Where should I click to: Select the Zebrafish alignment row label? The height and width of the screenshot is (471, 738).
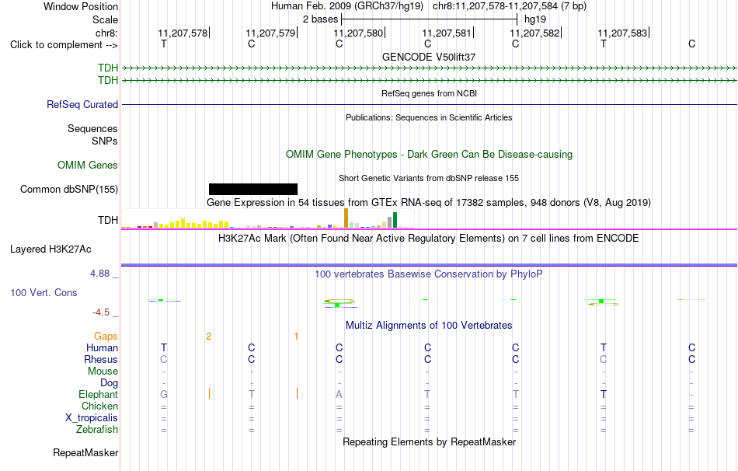97,430
